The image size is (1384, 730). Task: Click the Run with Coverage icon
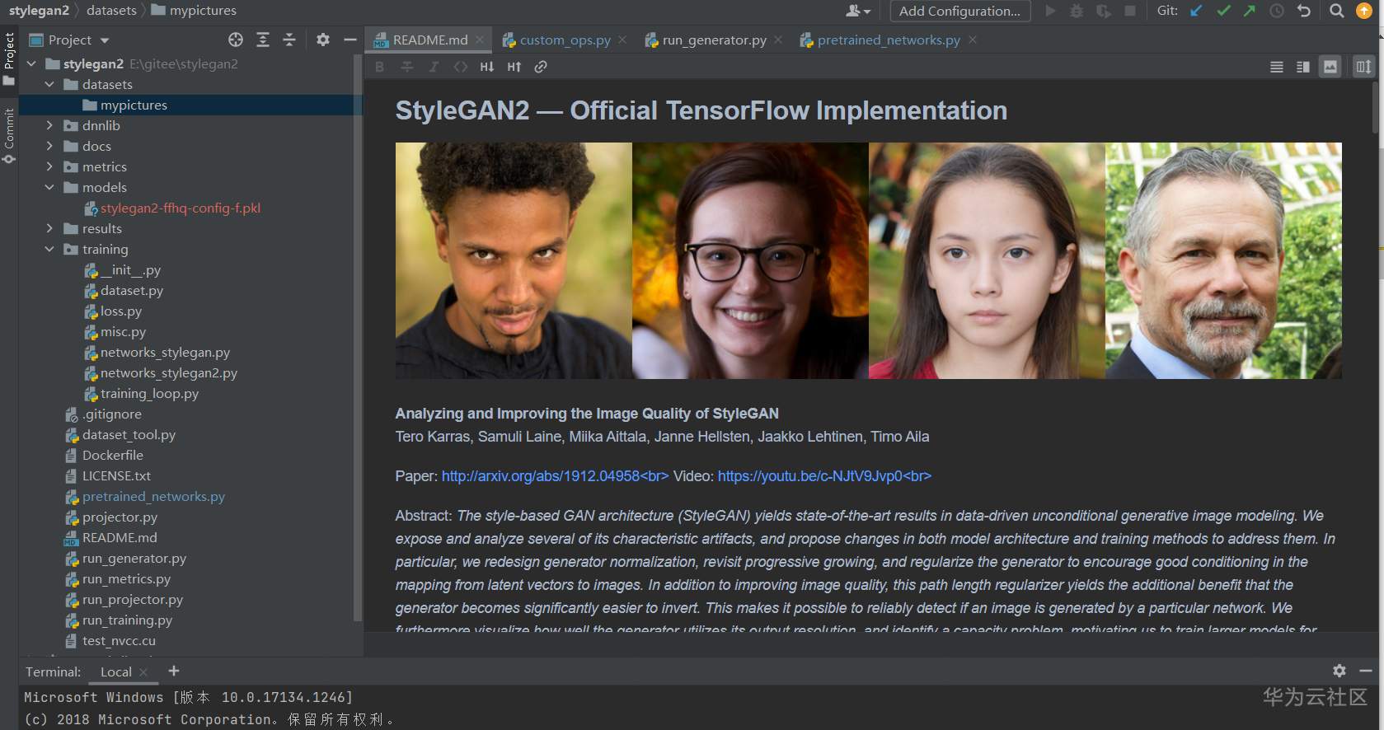pos(1104,11)
